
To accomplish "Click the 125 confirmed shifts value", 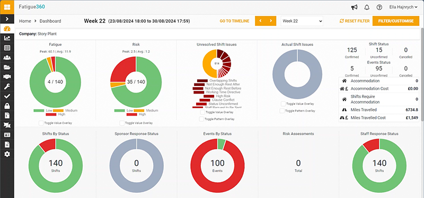I will coord(352,50).
